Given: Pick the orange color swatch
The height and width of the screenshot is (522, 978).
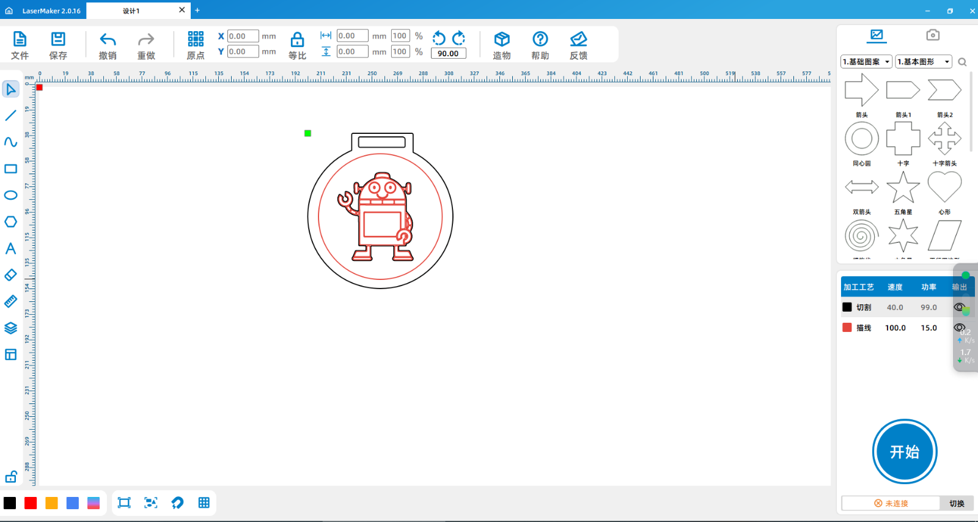Looking at the screenshot, I should (x=52, y=503).
